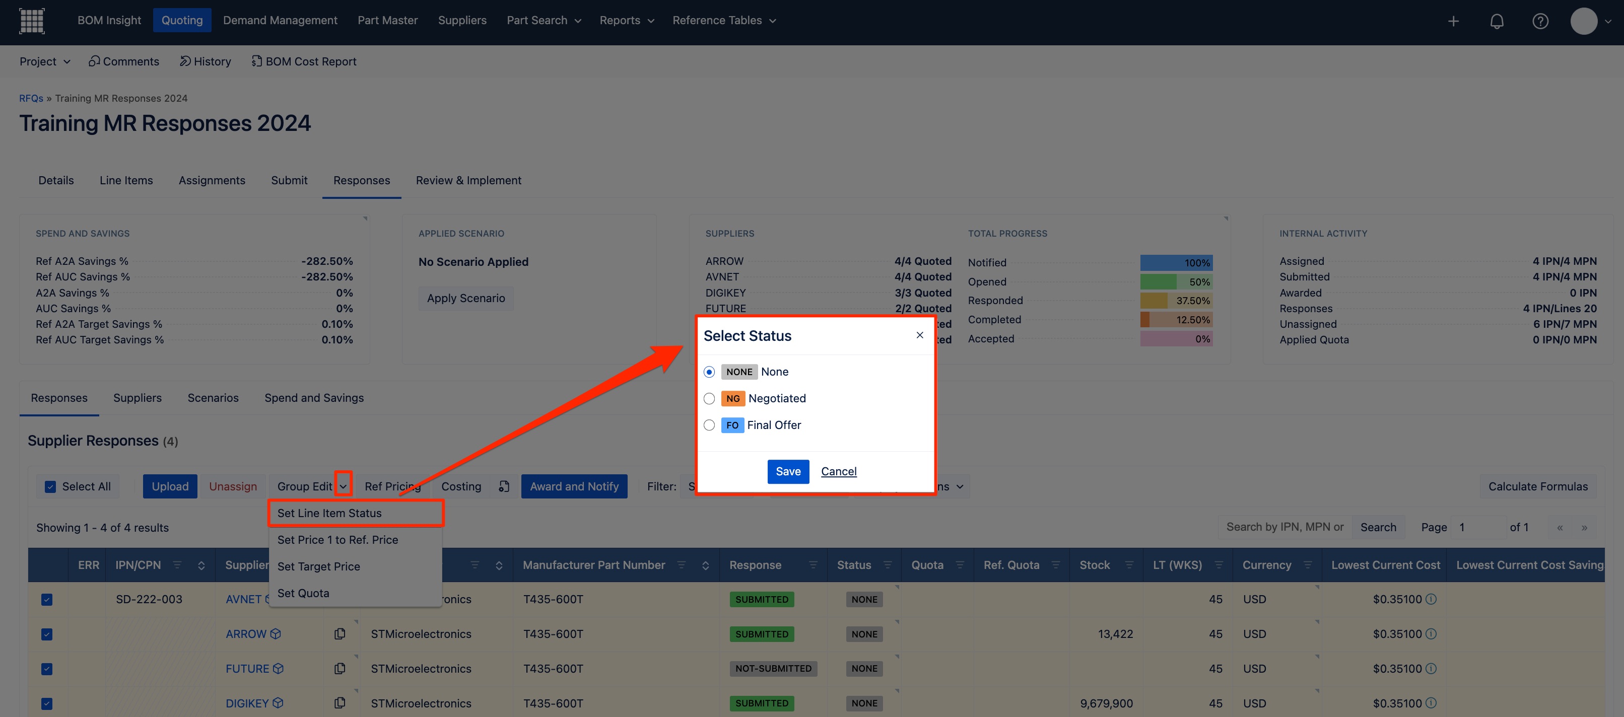The height and width of the screenshot is (717, 1624).
Task: Click the Calculate Formulas button
Action: tap(1538, 486)
